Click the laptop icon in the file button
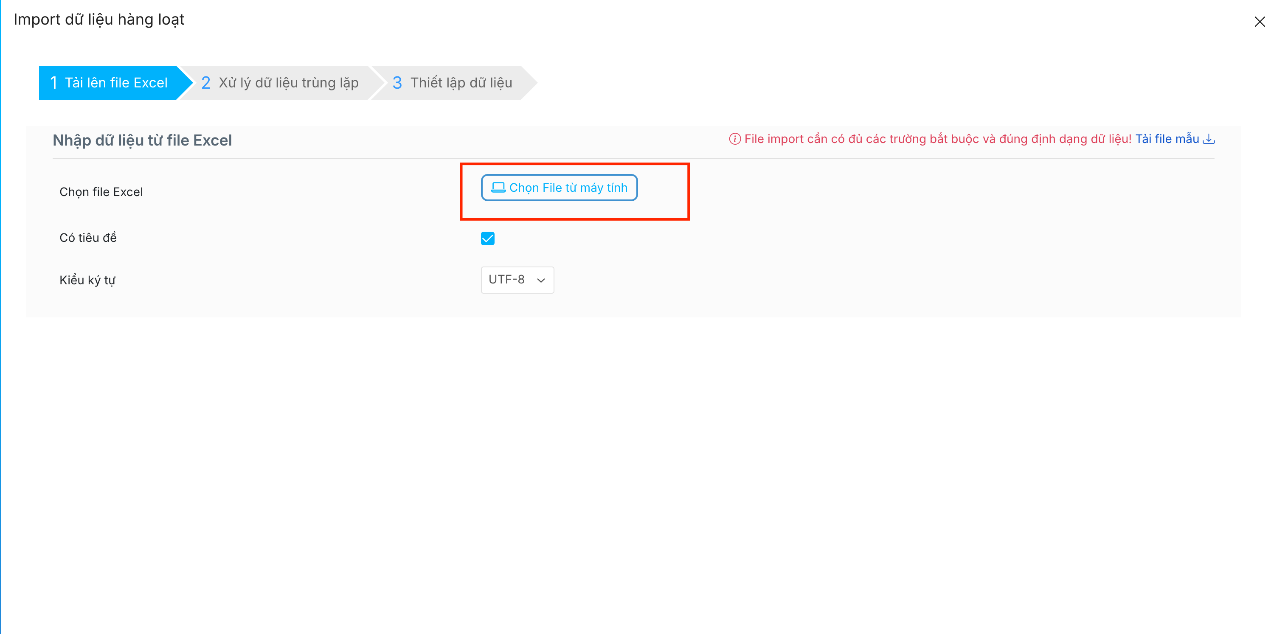Screen dimensions: 1271x634 pos(498,188)
